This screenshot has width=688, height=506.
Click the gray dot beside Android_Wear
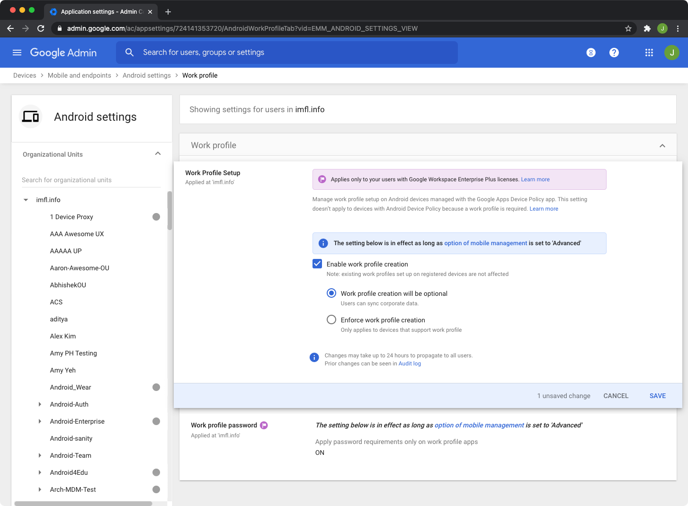(x=156, y=387)
